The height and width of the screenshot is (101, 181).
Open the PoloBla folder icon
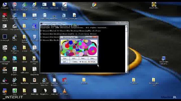click(84, 81)
